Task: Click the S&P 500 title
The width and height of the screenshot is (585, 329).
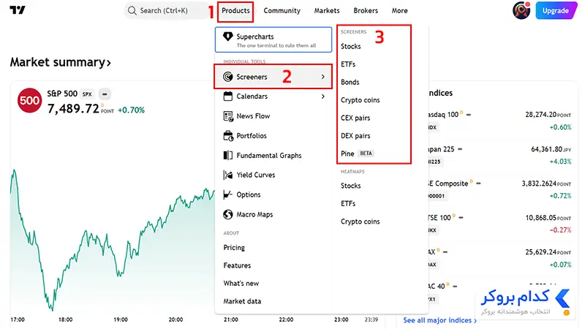Action: point(62,94)
